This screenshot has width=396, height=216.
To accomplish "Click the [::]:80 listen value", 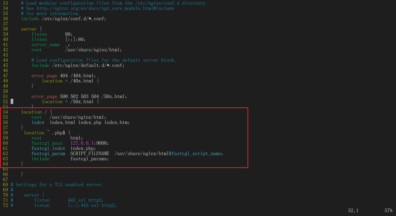I will click(x=75, y=39).
